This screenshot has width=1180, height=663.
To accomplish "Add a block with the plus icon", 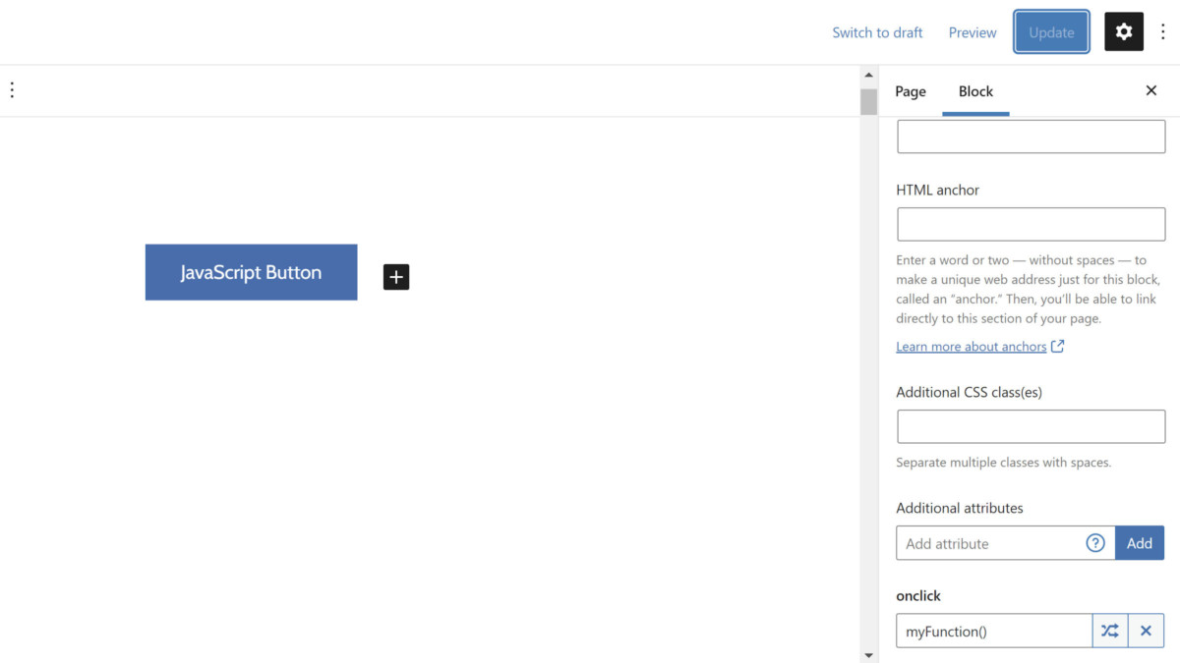I will pos(396,277).
